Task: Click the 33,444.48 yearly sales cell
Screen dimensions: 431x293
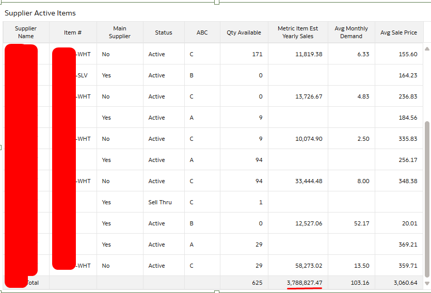Action: [x=298, y=181]
